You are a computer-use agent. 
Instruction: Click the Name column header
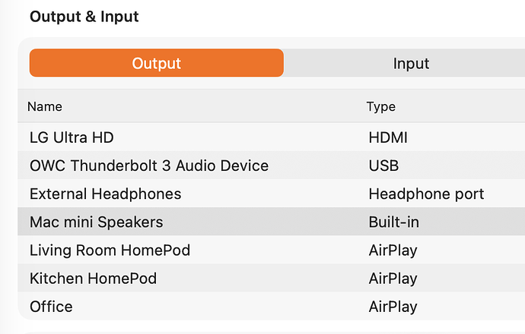coord(45,106)
